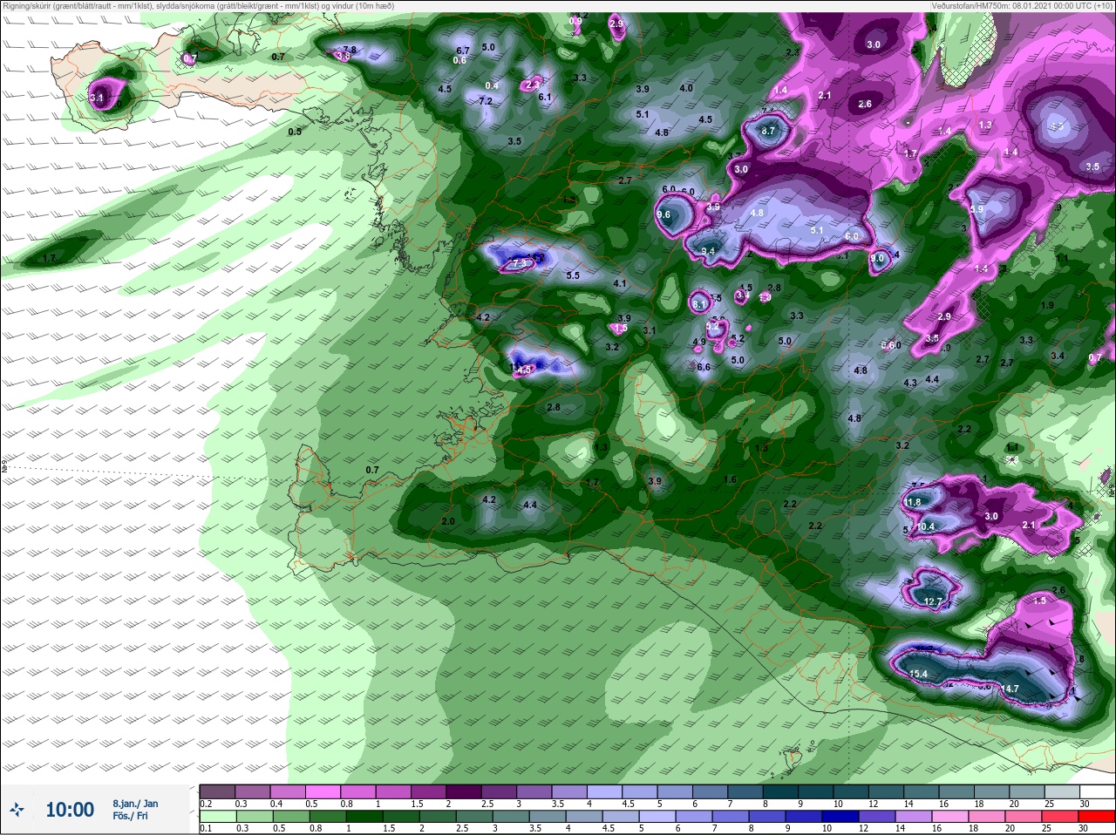Click the 6.6 precipitation value on the map
The image size is (1116, 835).
click(704, 367)
